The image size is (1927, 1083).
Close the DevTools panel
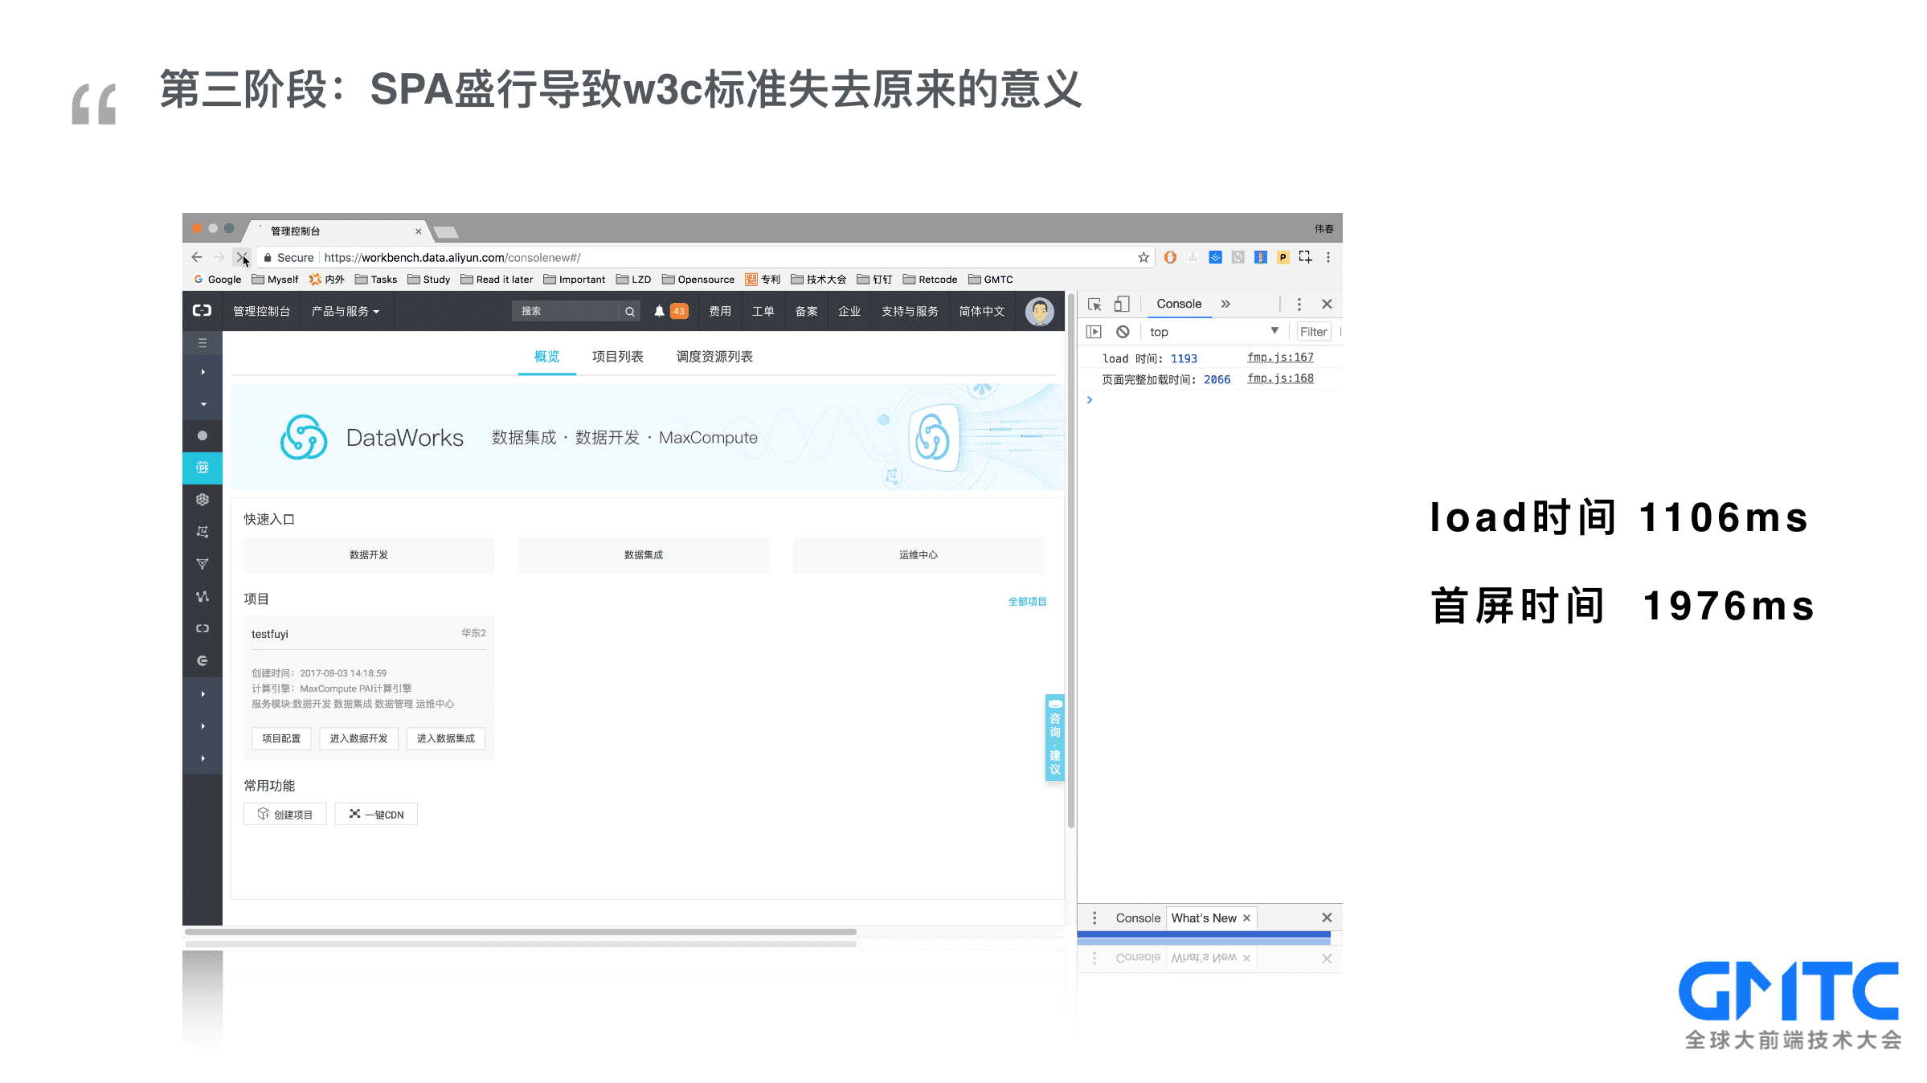[1327, 304]
